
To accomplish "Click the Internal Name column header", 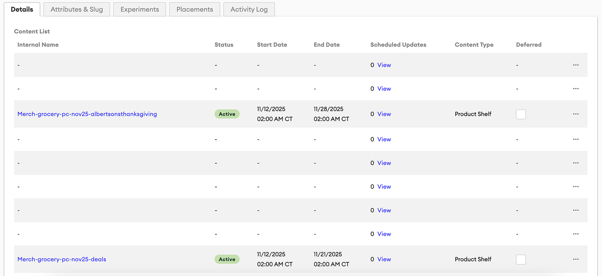I will [38, 45].
